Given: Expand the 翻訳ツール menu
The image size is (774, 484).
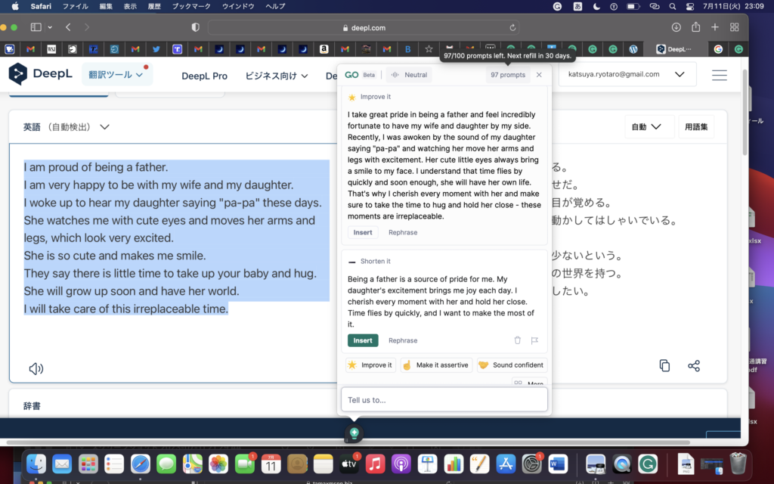Looking at the screenshot, I should pos(116,75).
